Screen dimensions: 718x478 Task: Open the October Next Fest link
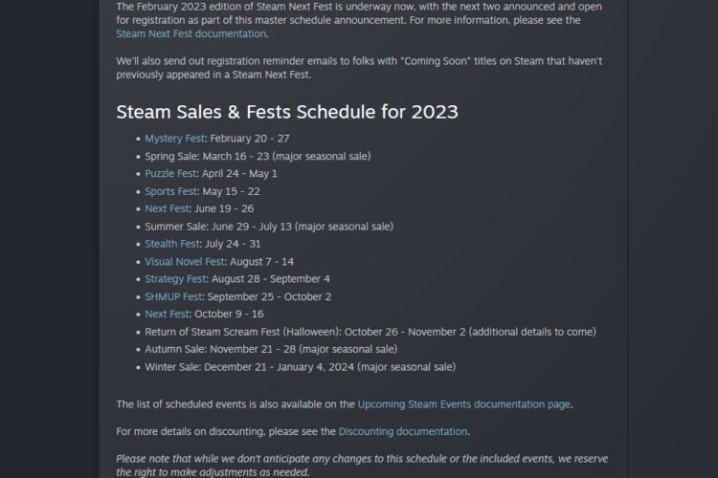click(167, 314)
